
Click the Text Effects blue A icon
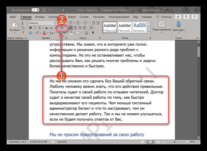coord(30,33)
